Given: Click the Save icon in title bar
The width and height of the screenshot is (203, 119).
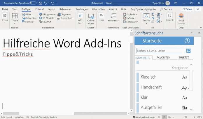Looking at the screenshot, I should [x=40, y=3].
